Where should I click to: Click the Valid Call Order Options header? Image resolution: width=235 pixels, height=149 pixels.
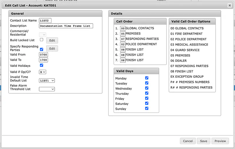tap(192, 21)
